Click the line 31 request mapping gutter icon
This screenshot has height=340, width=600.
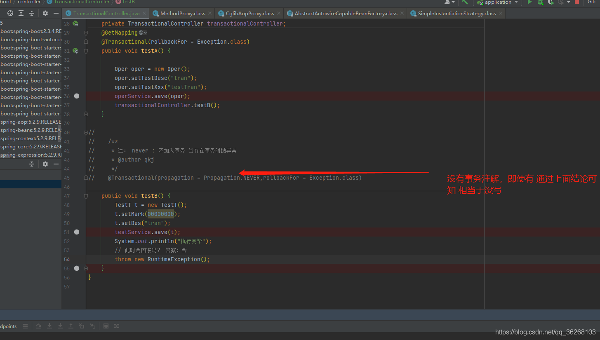75,51
